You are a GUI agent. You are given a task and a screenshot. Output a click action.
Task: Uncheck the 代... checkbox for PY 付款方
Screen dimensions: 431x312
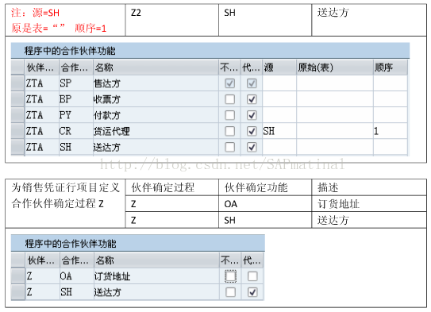pos(252,115)
